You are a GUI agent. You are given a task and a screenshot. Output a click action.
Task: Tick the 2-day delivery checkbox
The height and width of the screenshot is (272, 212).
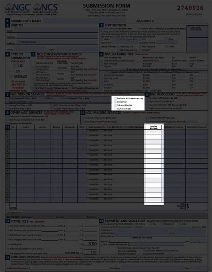click(x=166, y=47)
